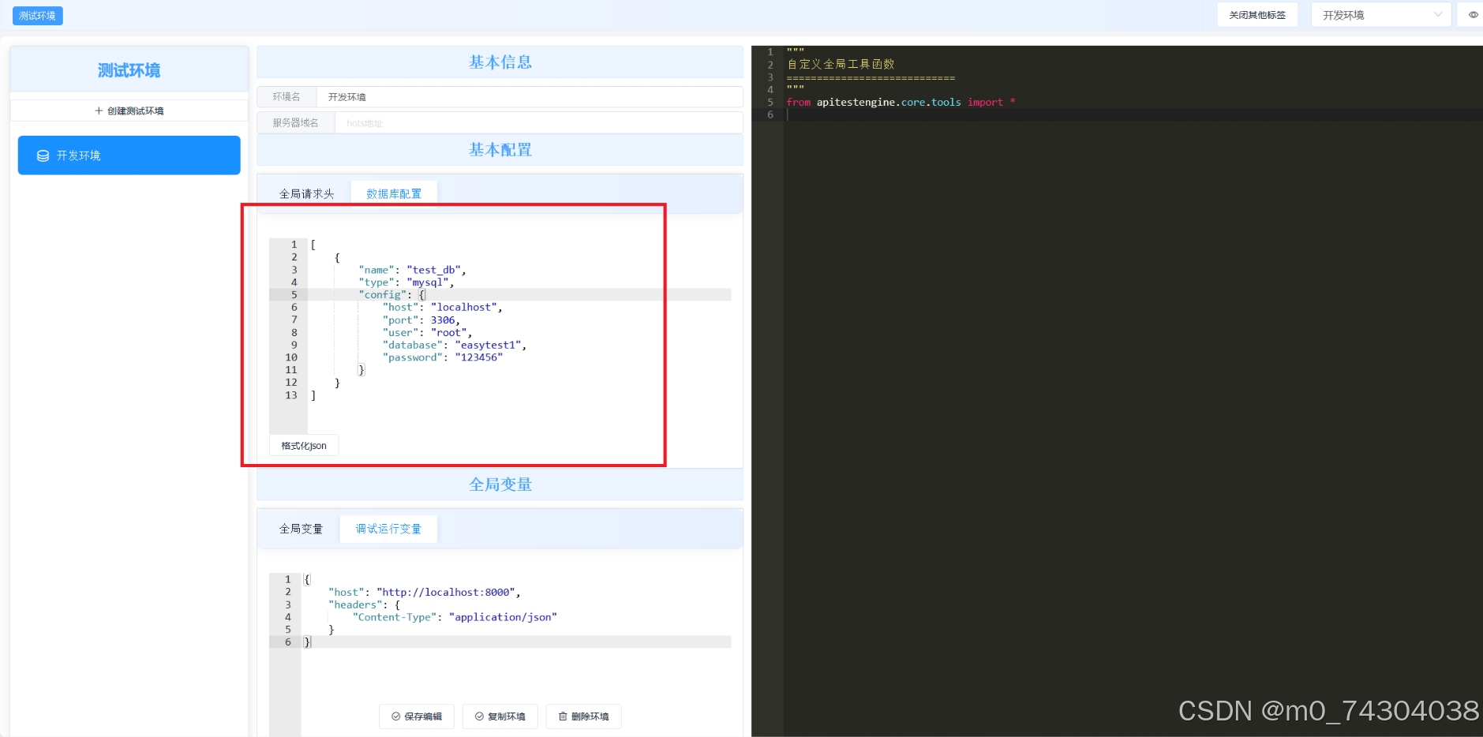1483x737 pixels.
Task: Click the 关闭其他标签 button
Action: [x=1256, y=14]
